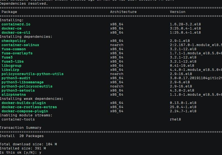Select the container-tools module stream text

(x=18, y=119)
